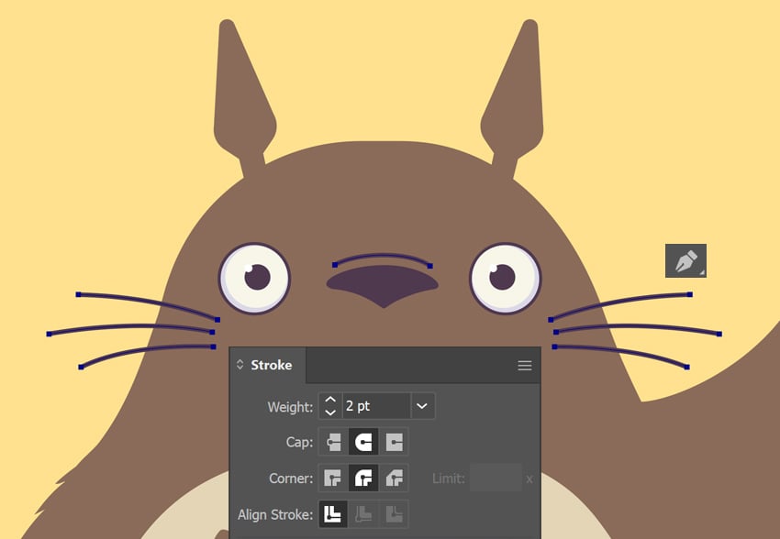Screen dimensions: 780x539
Task: Select the Pen tool icon
Action: tap(685, 261)
